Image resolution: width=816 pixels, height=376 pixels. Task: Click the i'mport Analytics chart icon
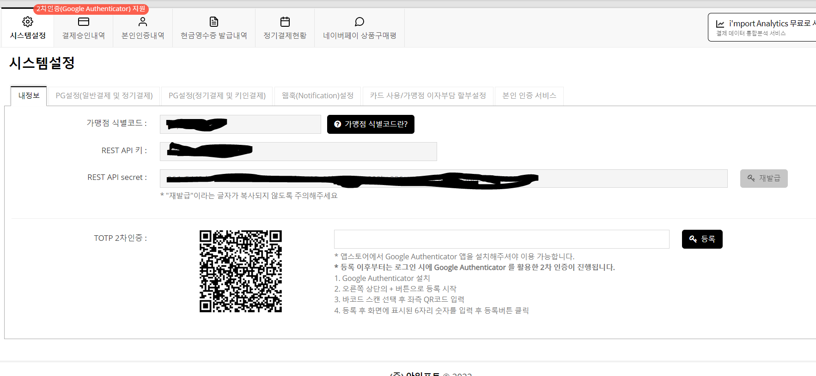720,24
